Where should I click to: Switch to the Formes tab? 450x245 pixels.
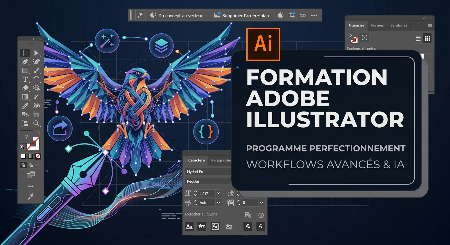[x=377, y=25]
